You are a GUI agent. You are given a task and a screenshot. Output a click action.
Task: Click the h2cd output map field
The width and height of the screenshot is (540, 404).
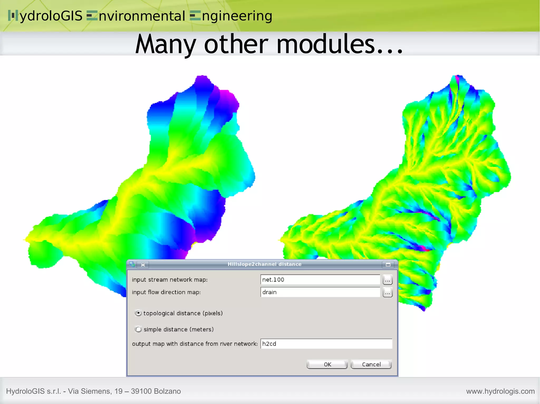click(x=326, y=344)
